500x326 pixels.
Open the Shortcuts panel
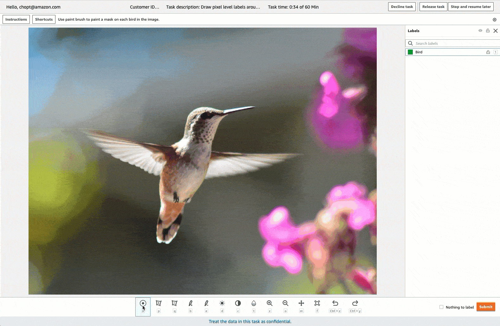point(44,19)
